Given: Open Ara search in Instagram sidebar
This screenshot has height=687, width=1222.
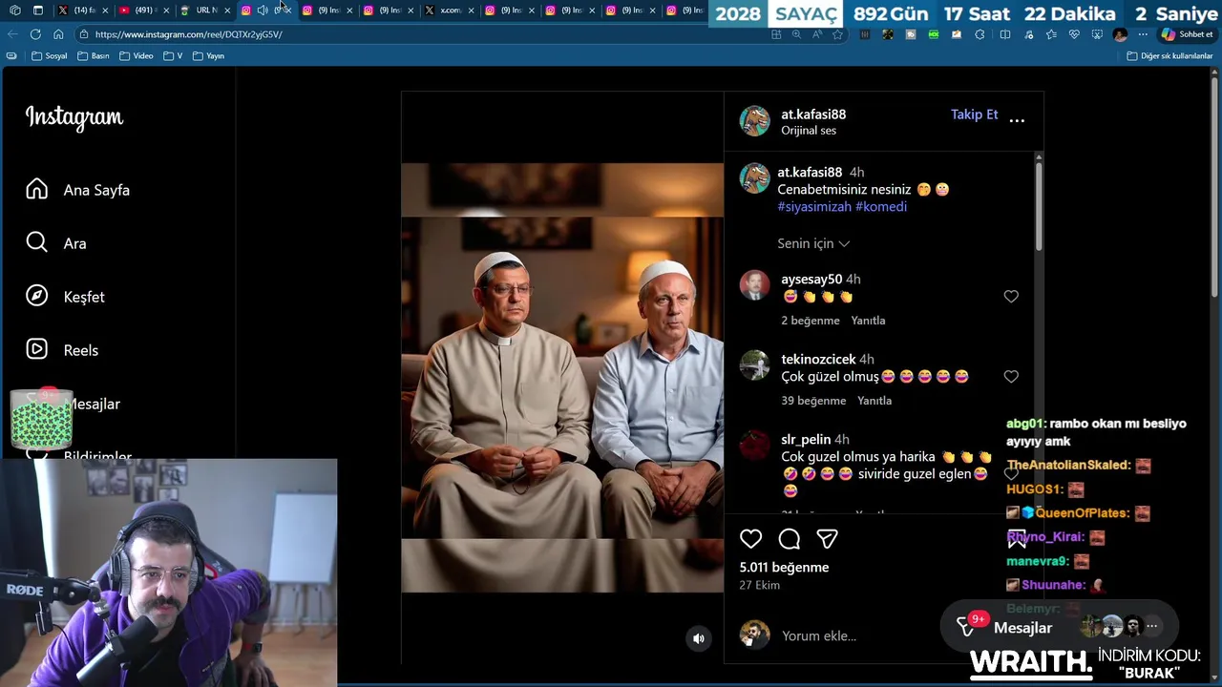Looking at the screenshot, I should [x=56, y=243].
